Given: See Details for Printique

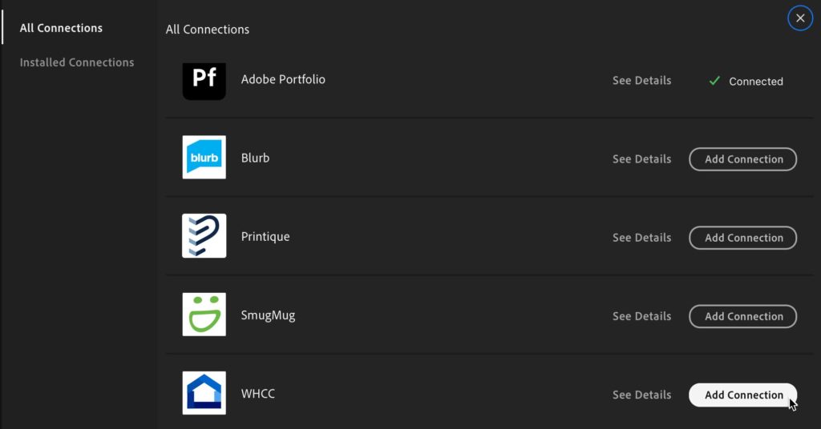Looking at the screenshot, I should point(642,237).
